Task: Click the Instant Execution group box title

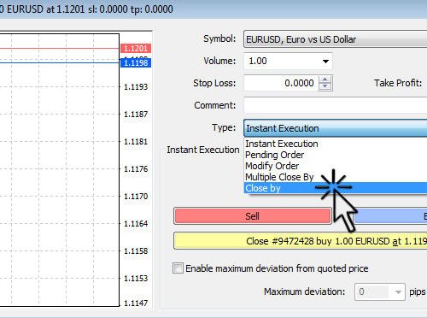Action: 203,150
